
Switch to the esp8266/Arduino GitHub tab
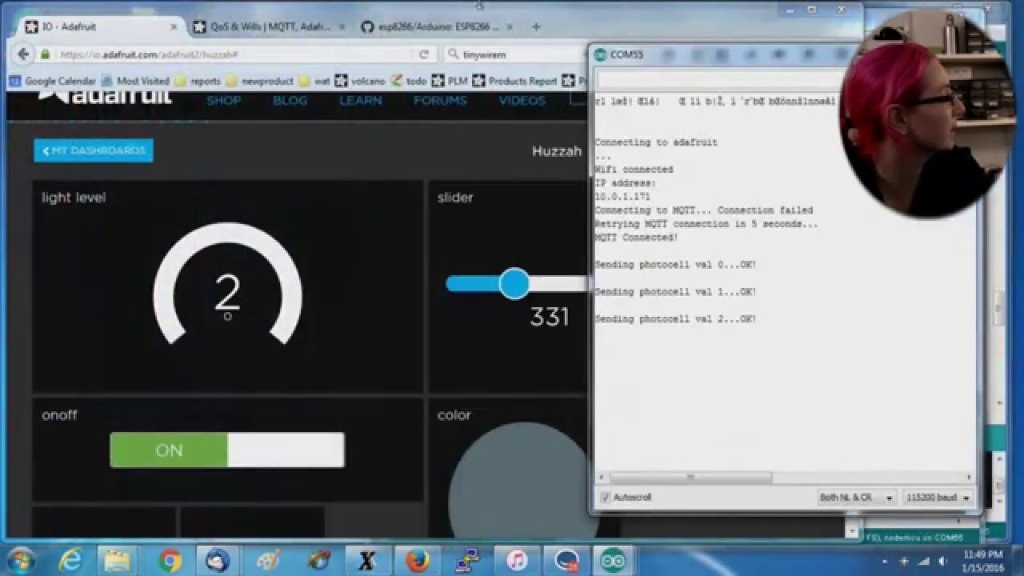pyautogui.click(x=436, y=26)
